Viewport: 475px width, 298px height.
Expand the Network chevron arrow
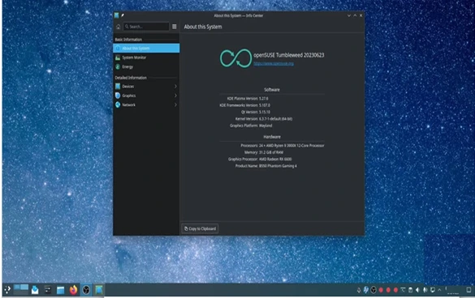(x=175, y=105)
